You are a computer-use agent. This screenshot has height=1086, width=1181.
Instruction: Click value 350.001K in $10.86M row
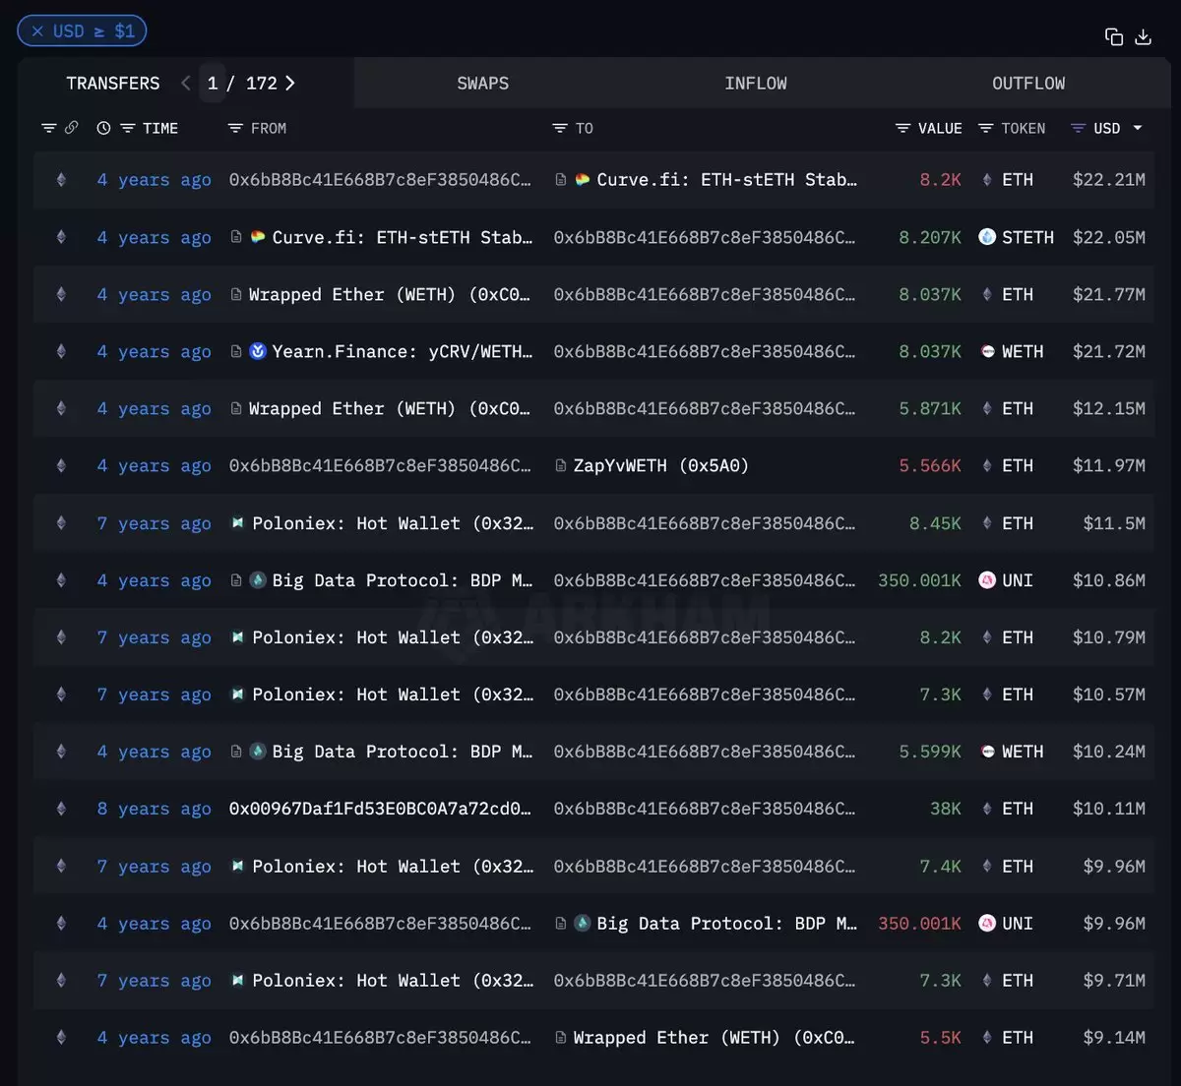coord(919,580)
